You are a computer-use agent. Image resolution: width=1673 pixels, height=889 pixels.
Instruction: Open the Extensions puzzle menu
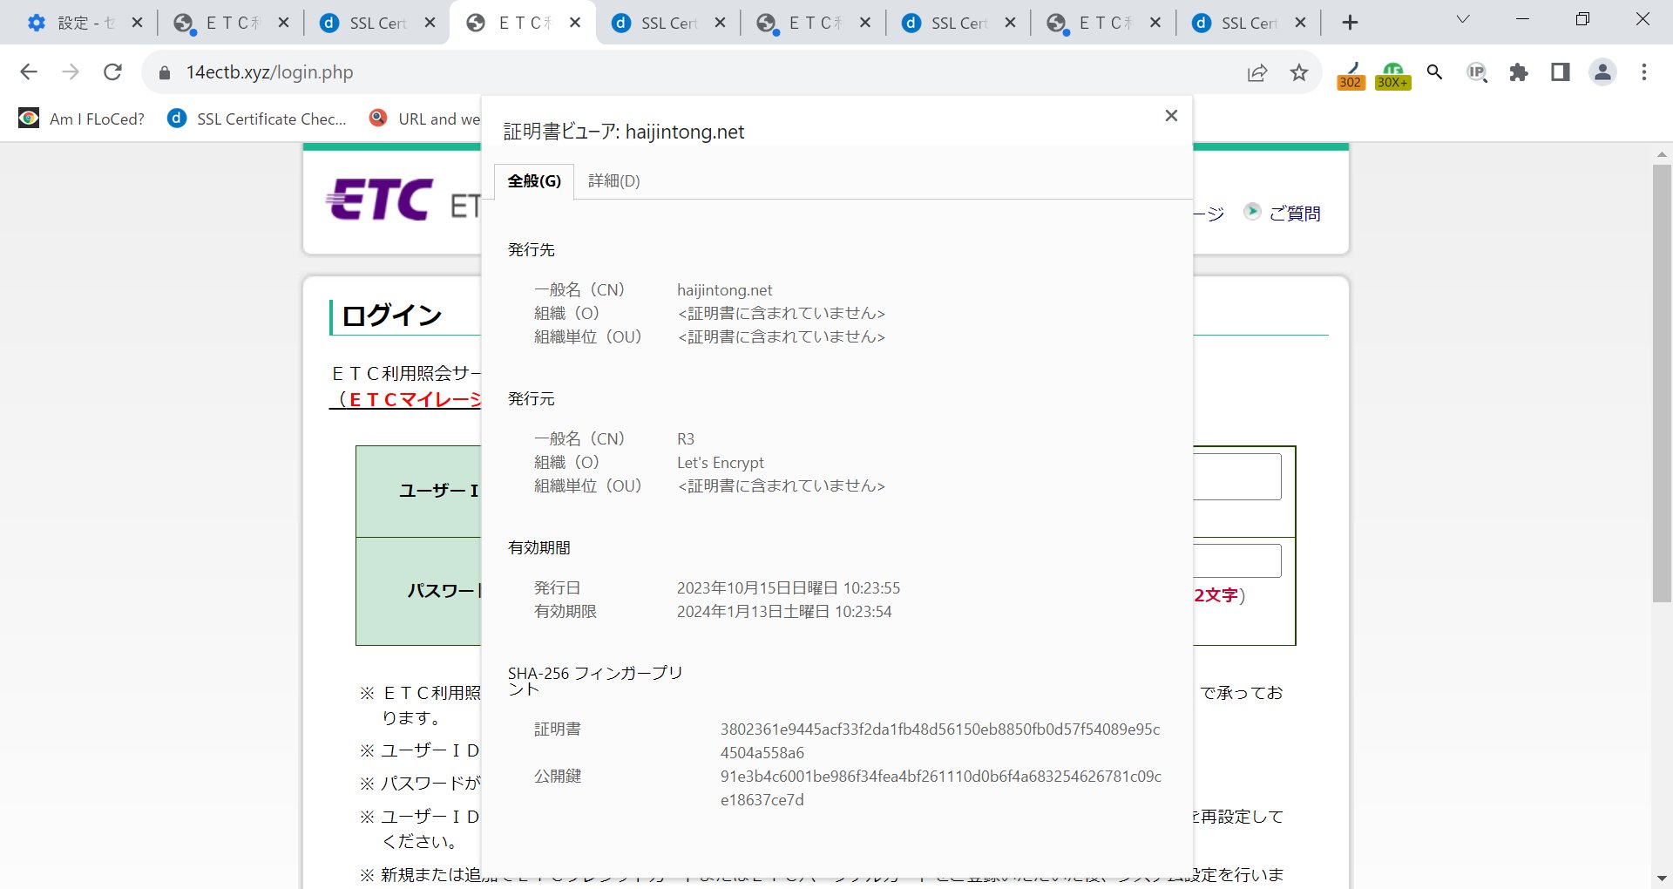[x=1519, y=72]
